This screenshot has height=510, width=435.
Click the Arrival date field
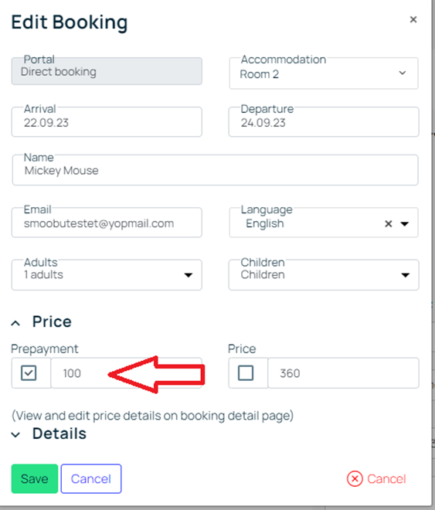click(107, 121)
